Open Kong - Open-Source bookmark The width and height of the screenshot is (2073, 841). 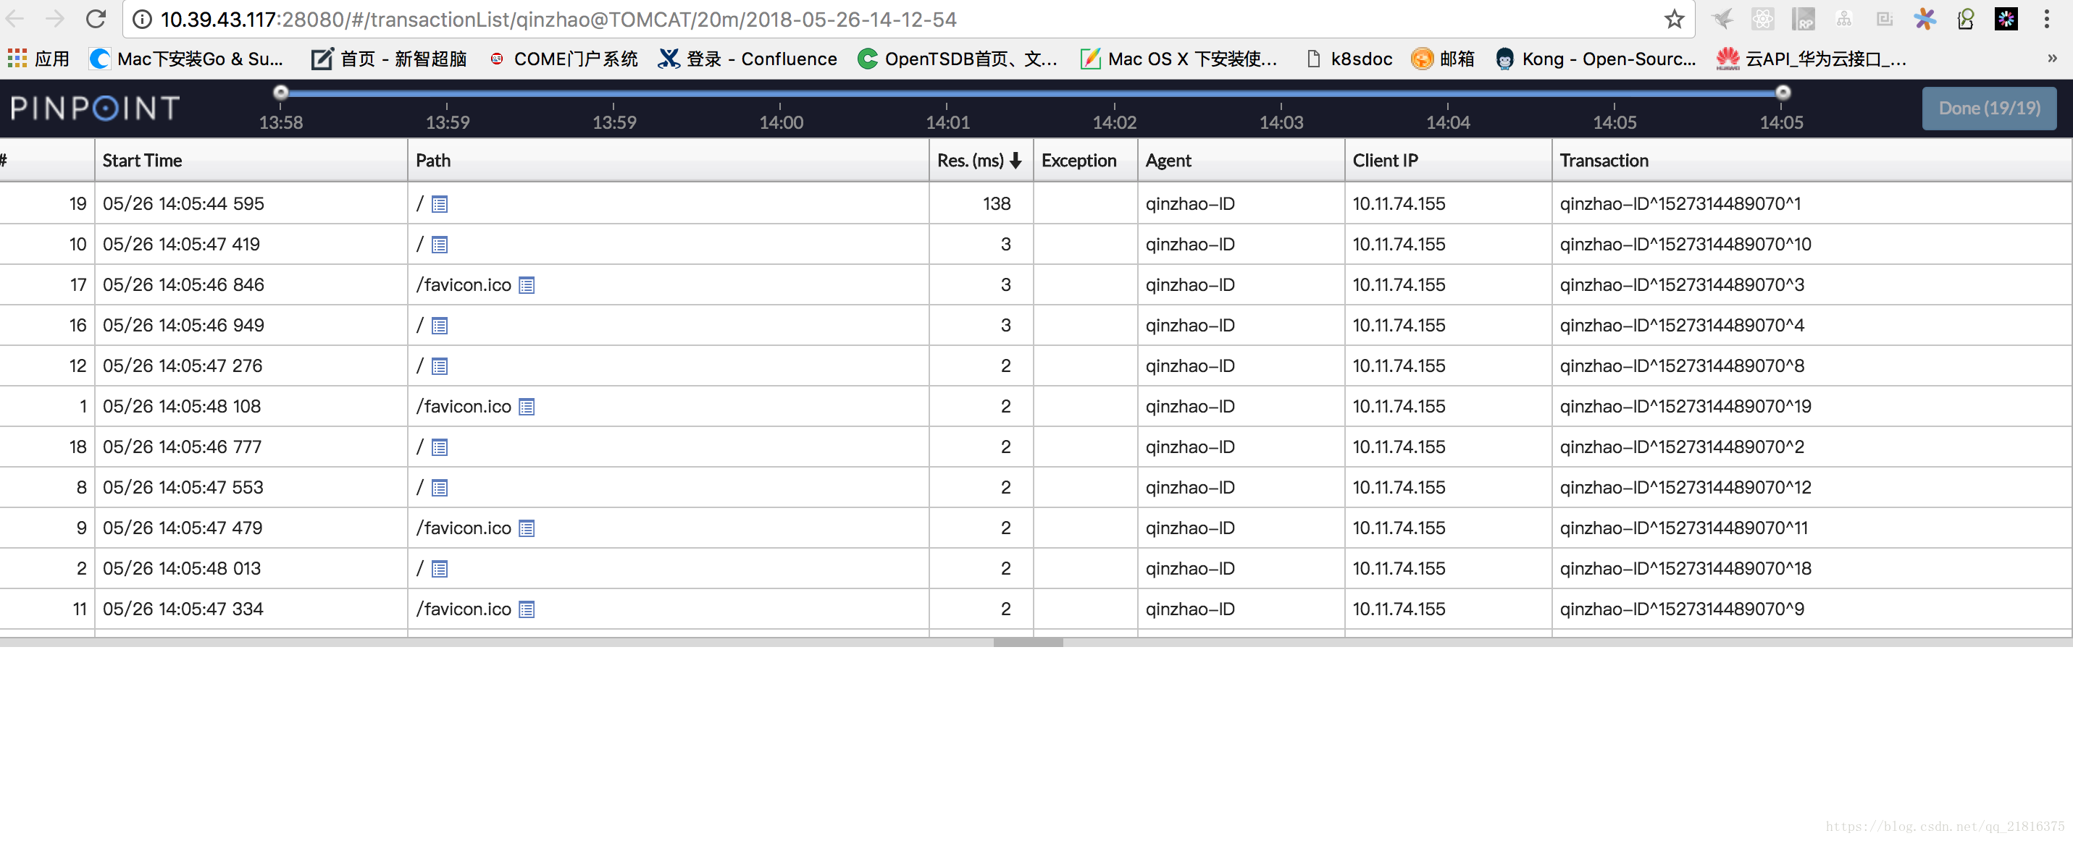(x=1595, y=59)
